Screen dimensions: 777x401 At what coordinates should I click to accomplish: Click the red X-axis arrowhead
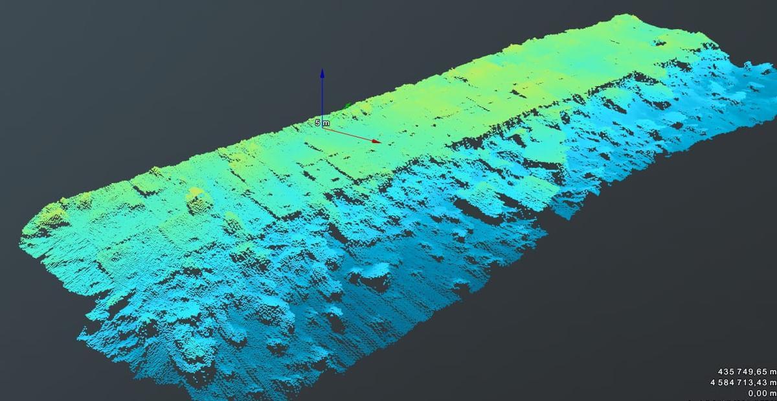pos(375,140)
